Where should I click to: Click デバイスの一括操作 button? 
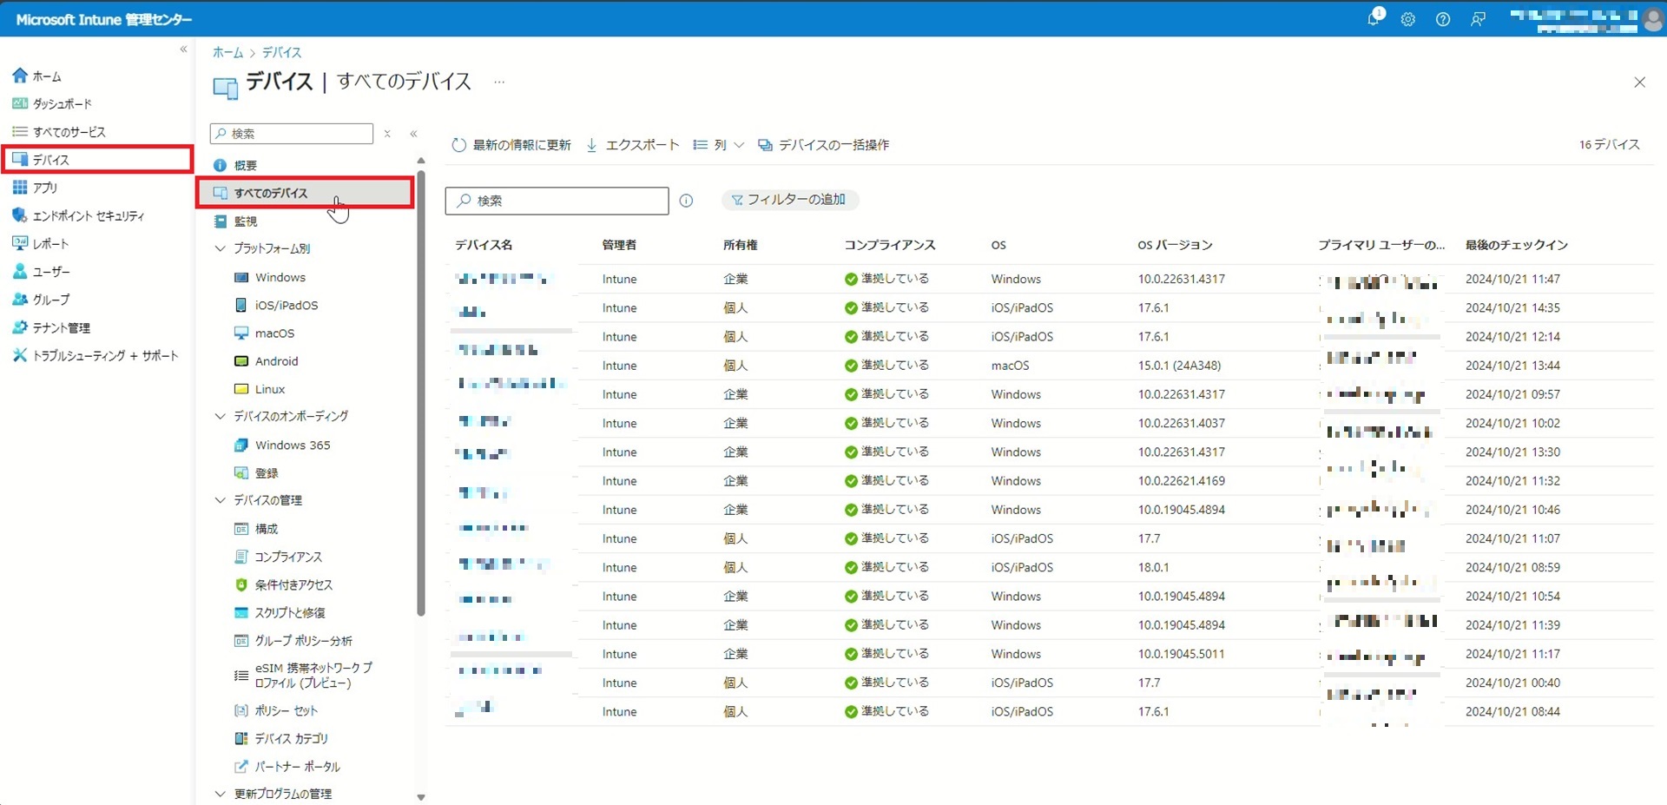coord(824,145)
